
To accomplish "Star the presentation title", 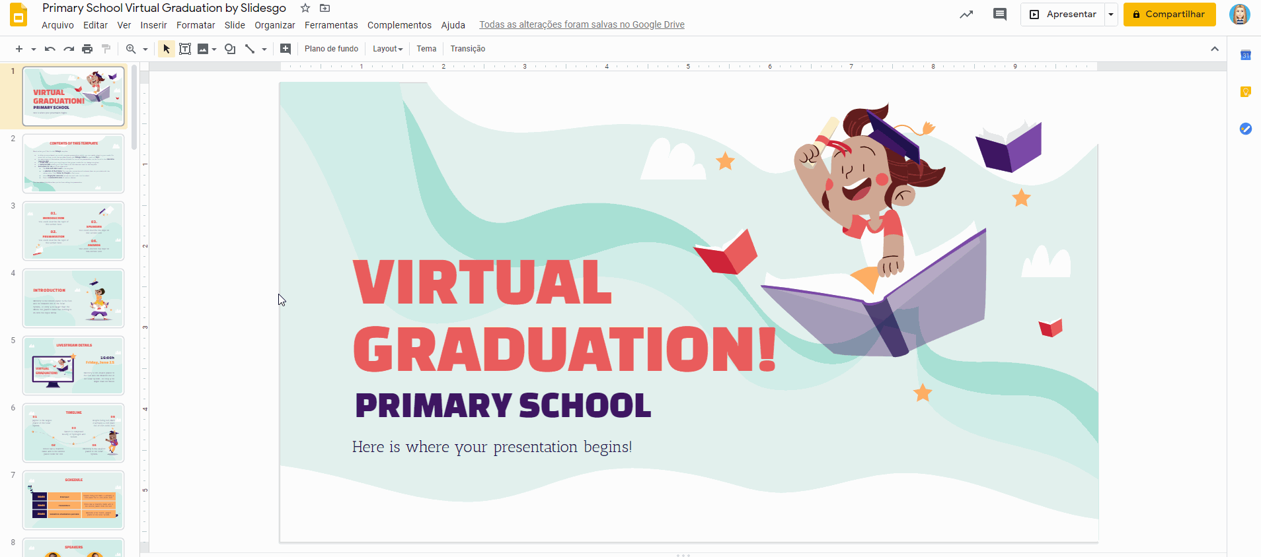I will 305,8.
